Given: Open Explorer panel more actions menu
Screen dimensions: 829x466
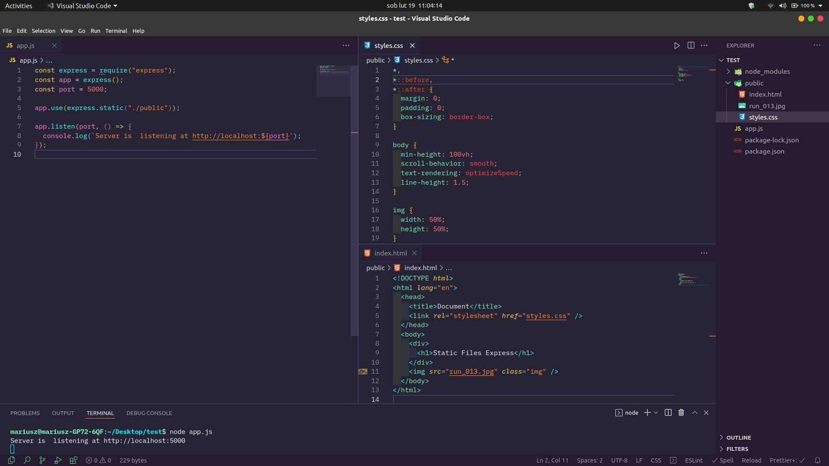Looking at the screenshot, I should pyautogui.click(x=817, y=45).
